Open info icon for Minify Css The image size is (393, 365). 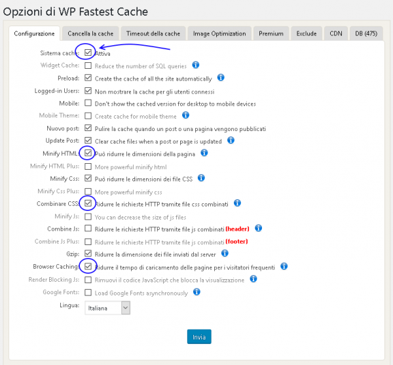pos(201,178)
